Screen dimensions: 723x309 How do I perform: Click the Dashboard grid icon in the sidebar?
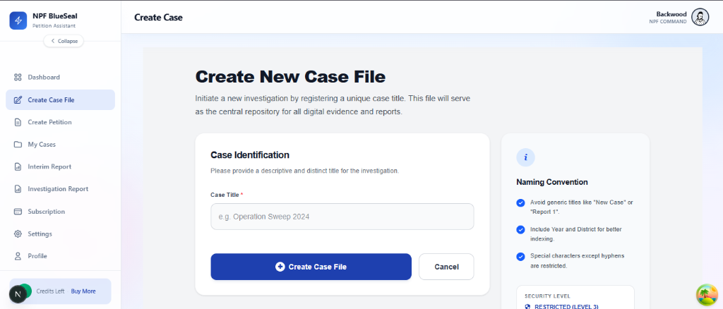tap(18, 78)
